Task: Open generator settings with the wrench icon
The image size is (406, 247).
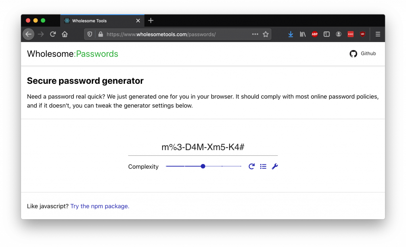Action: click(275, 166)
